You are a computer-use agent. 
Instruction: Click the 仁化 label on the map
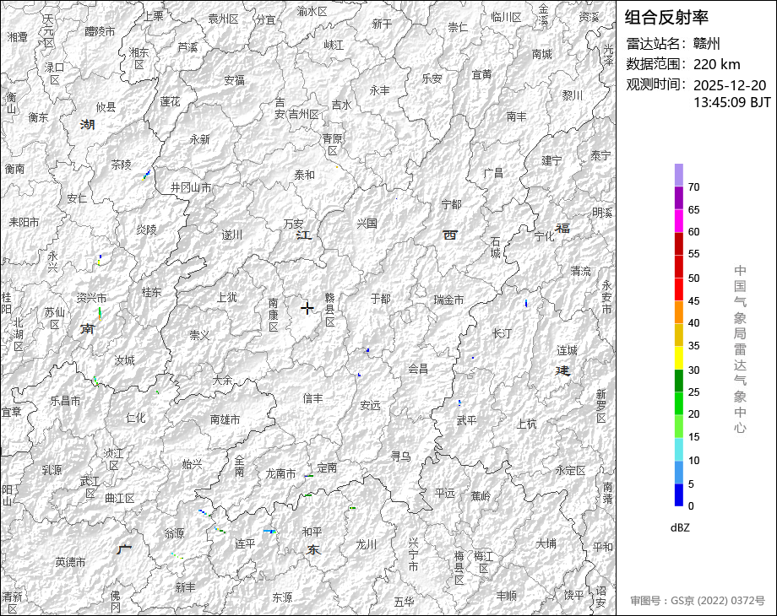[x=136, y=418]
